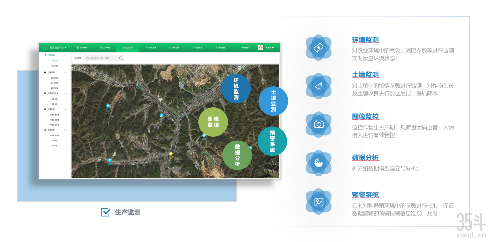Toggle the 生产监测 checkbox

click(x=106, y=212)
